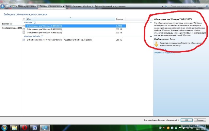The image size is (209, 131).
Task: Click the Control Panel taskbar button
Action: pos(45,128)
